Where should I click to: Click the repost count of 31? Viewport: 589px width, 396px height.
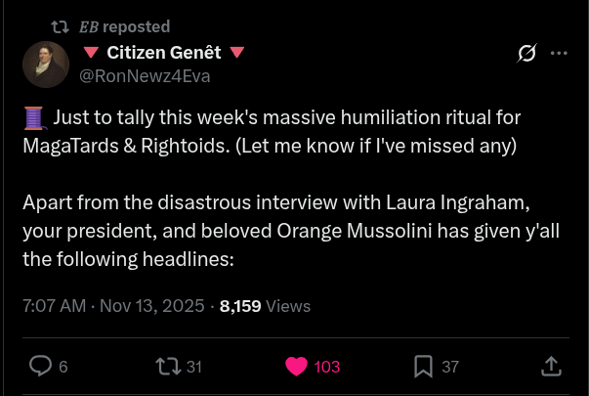point(193,367)
